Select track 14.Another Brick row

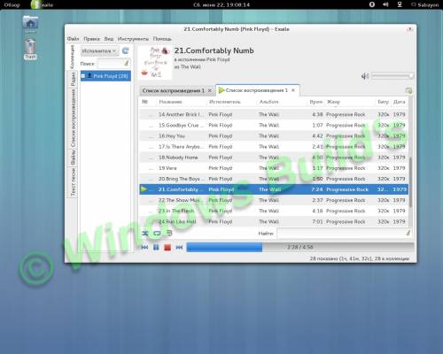tap(274, 114)
